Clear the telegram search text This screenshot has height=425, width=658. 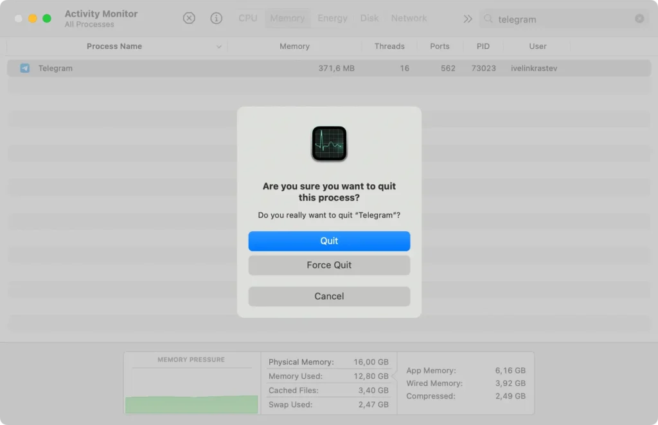pos(639,19)
